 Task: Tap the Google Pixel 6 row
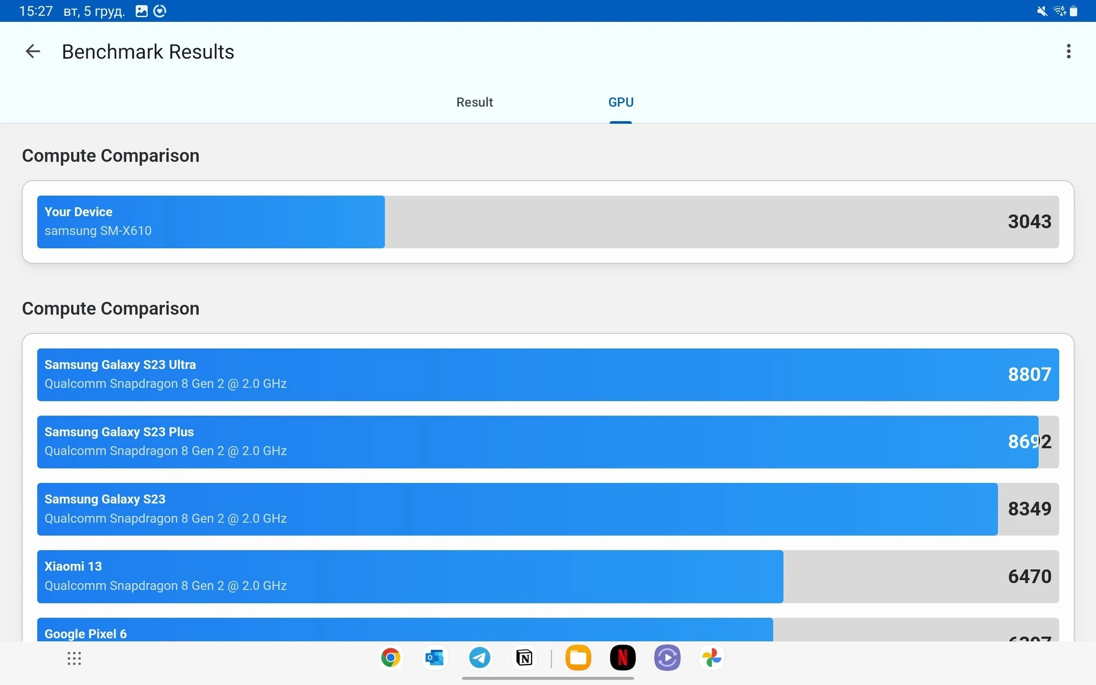pyautogui.click(x=548, y=629)
